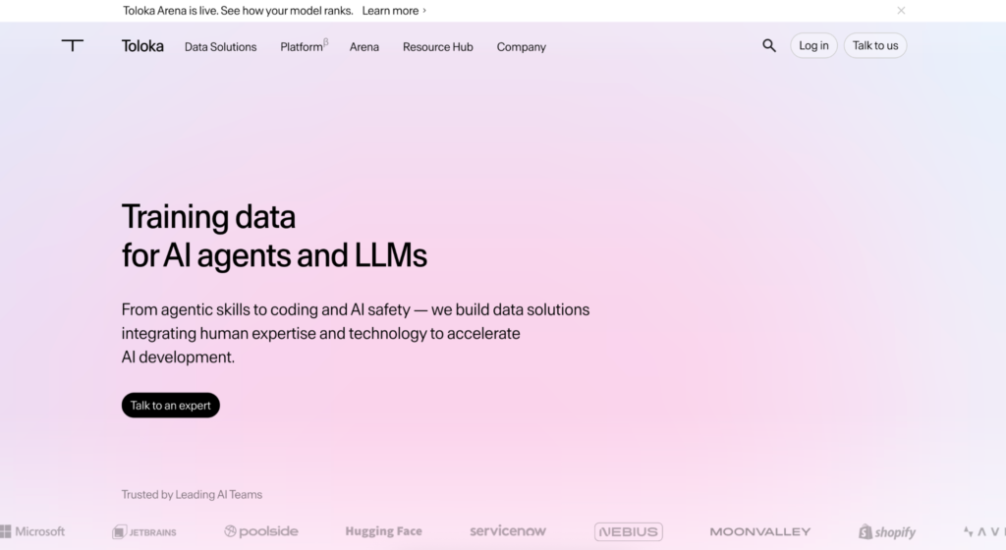The height and width of the screenshot is (550, 1006).
Task: Open the Data Solutions menu
Action: click(x=221, y=47)
